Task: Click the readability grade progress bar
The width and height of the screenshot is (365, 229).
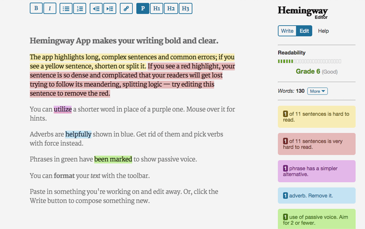Action: click(x=310, y=61)
